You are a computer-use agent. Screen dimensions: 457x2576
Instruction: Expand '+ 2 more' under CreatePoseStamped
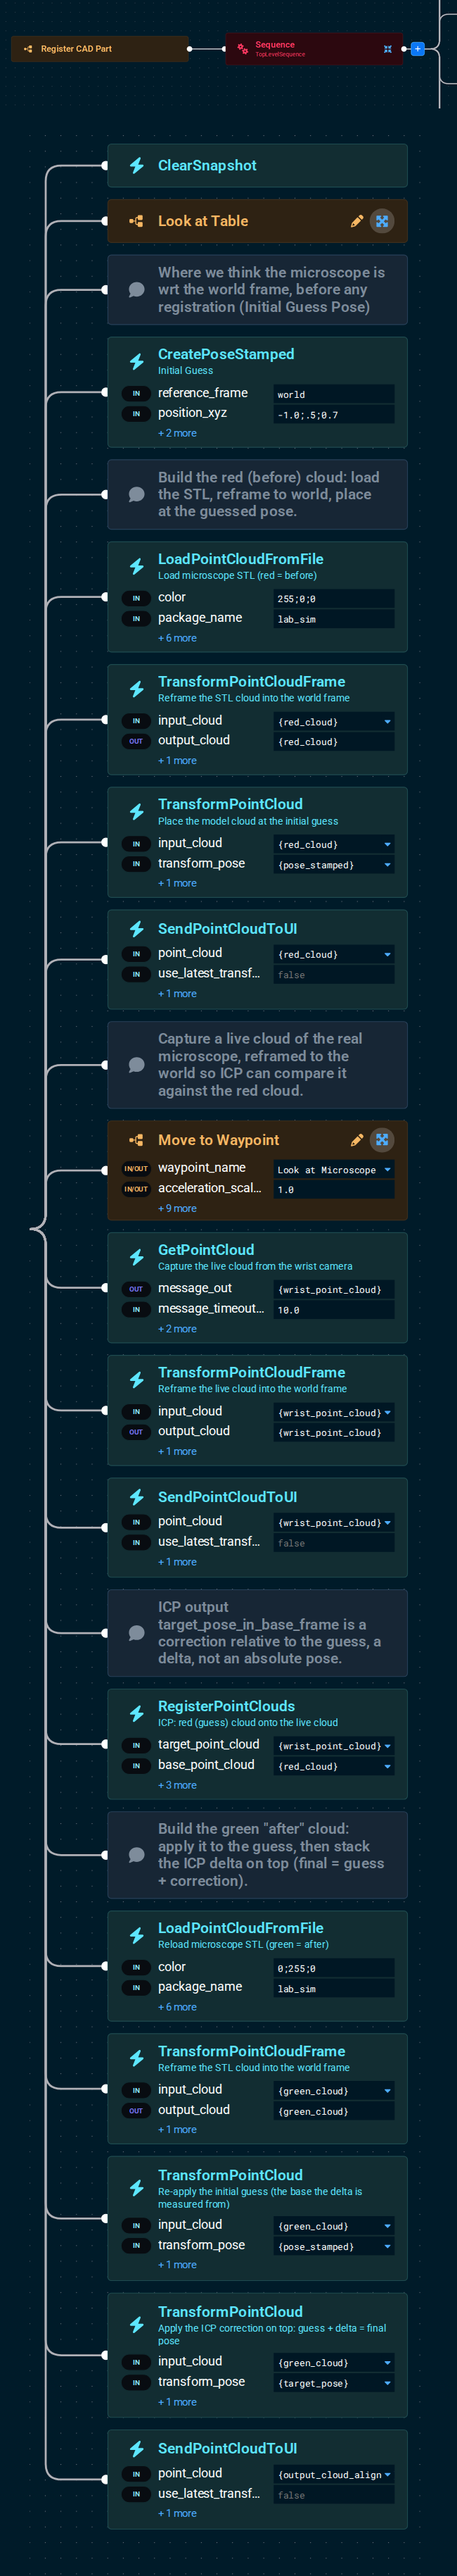pos(176,433)
